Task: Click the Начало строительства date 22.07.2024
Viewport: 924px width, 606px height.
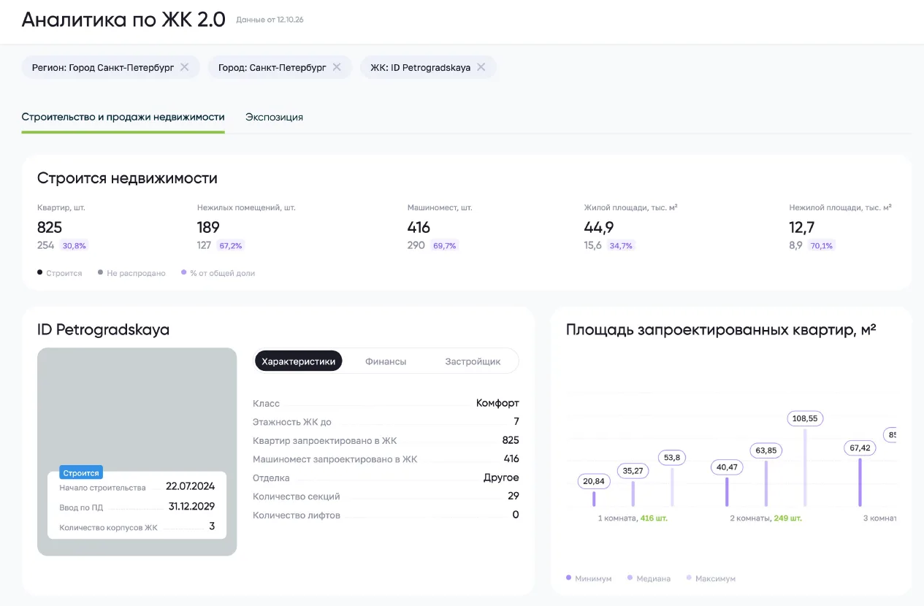Action: point(190,487)
